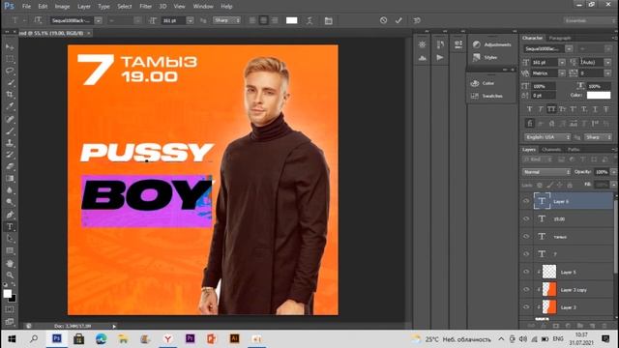This screenshot has width=619, height=348.
Task: Select the Dodge tool
Action: (10, 202)
